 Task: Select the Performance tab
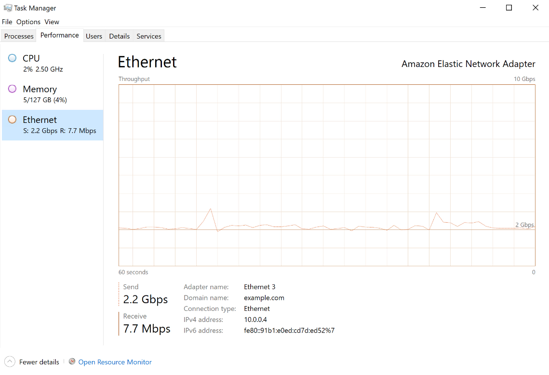pos(59,35)
